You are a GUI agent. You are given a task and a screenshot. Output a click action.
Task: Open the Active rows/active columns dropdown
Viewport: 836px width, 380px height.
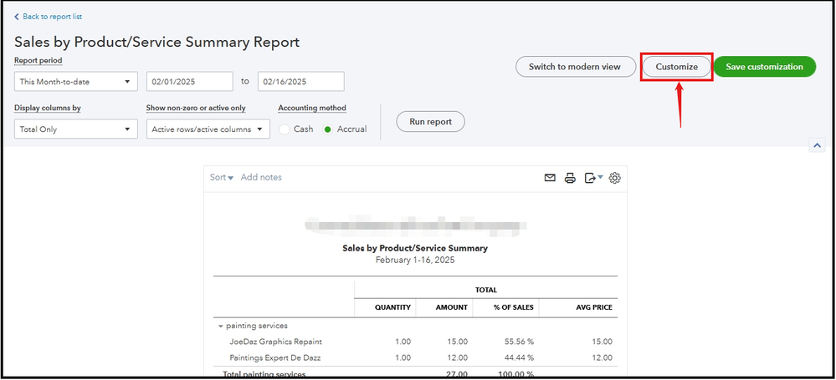coord(208,129)
